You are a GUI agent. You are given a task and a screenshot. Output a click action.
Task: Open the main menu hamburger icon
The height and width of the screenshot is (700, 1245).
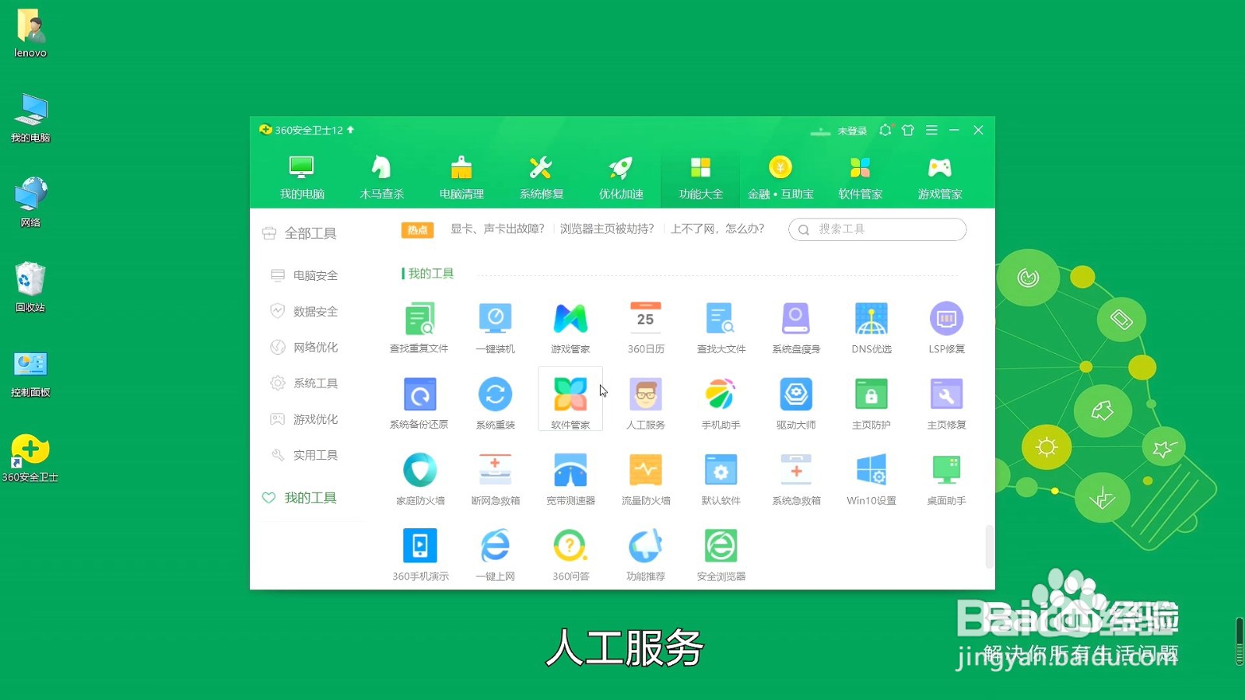pos(931,130)
